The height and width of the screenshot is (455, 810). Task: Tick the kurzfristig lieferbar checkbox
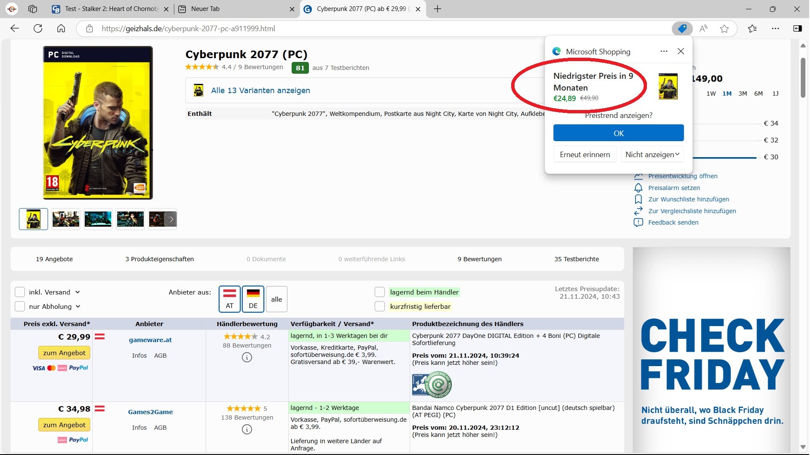point(380,307)
